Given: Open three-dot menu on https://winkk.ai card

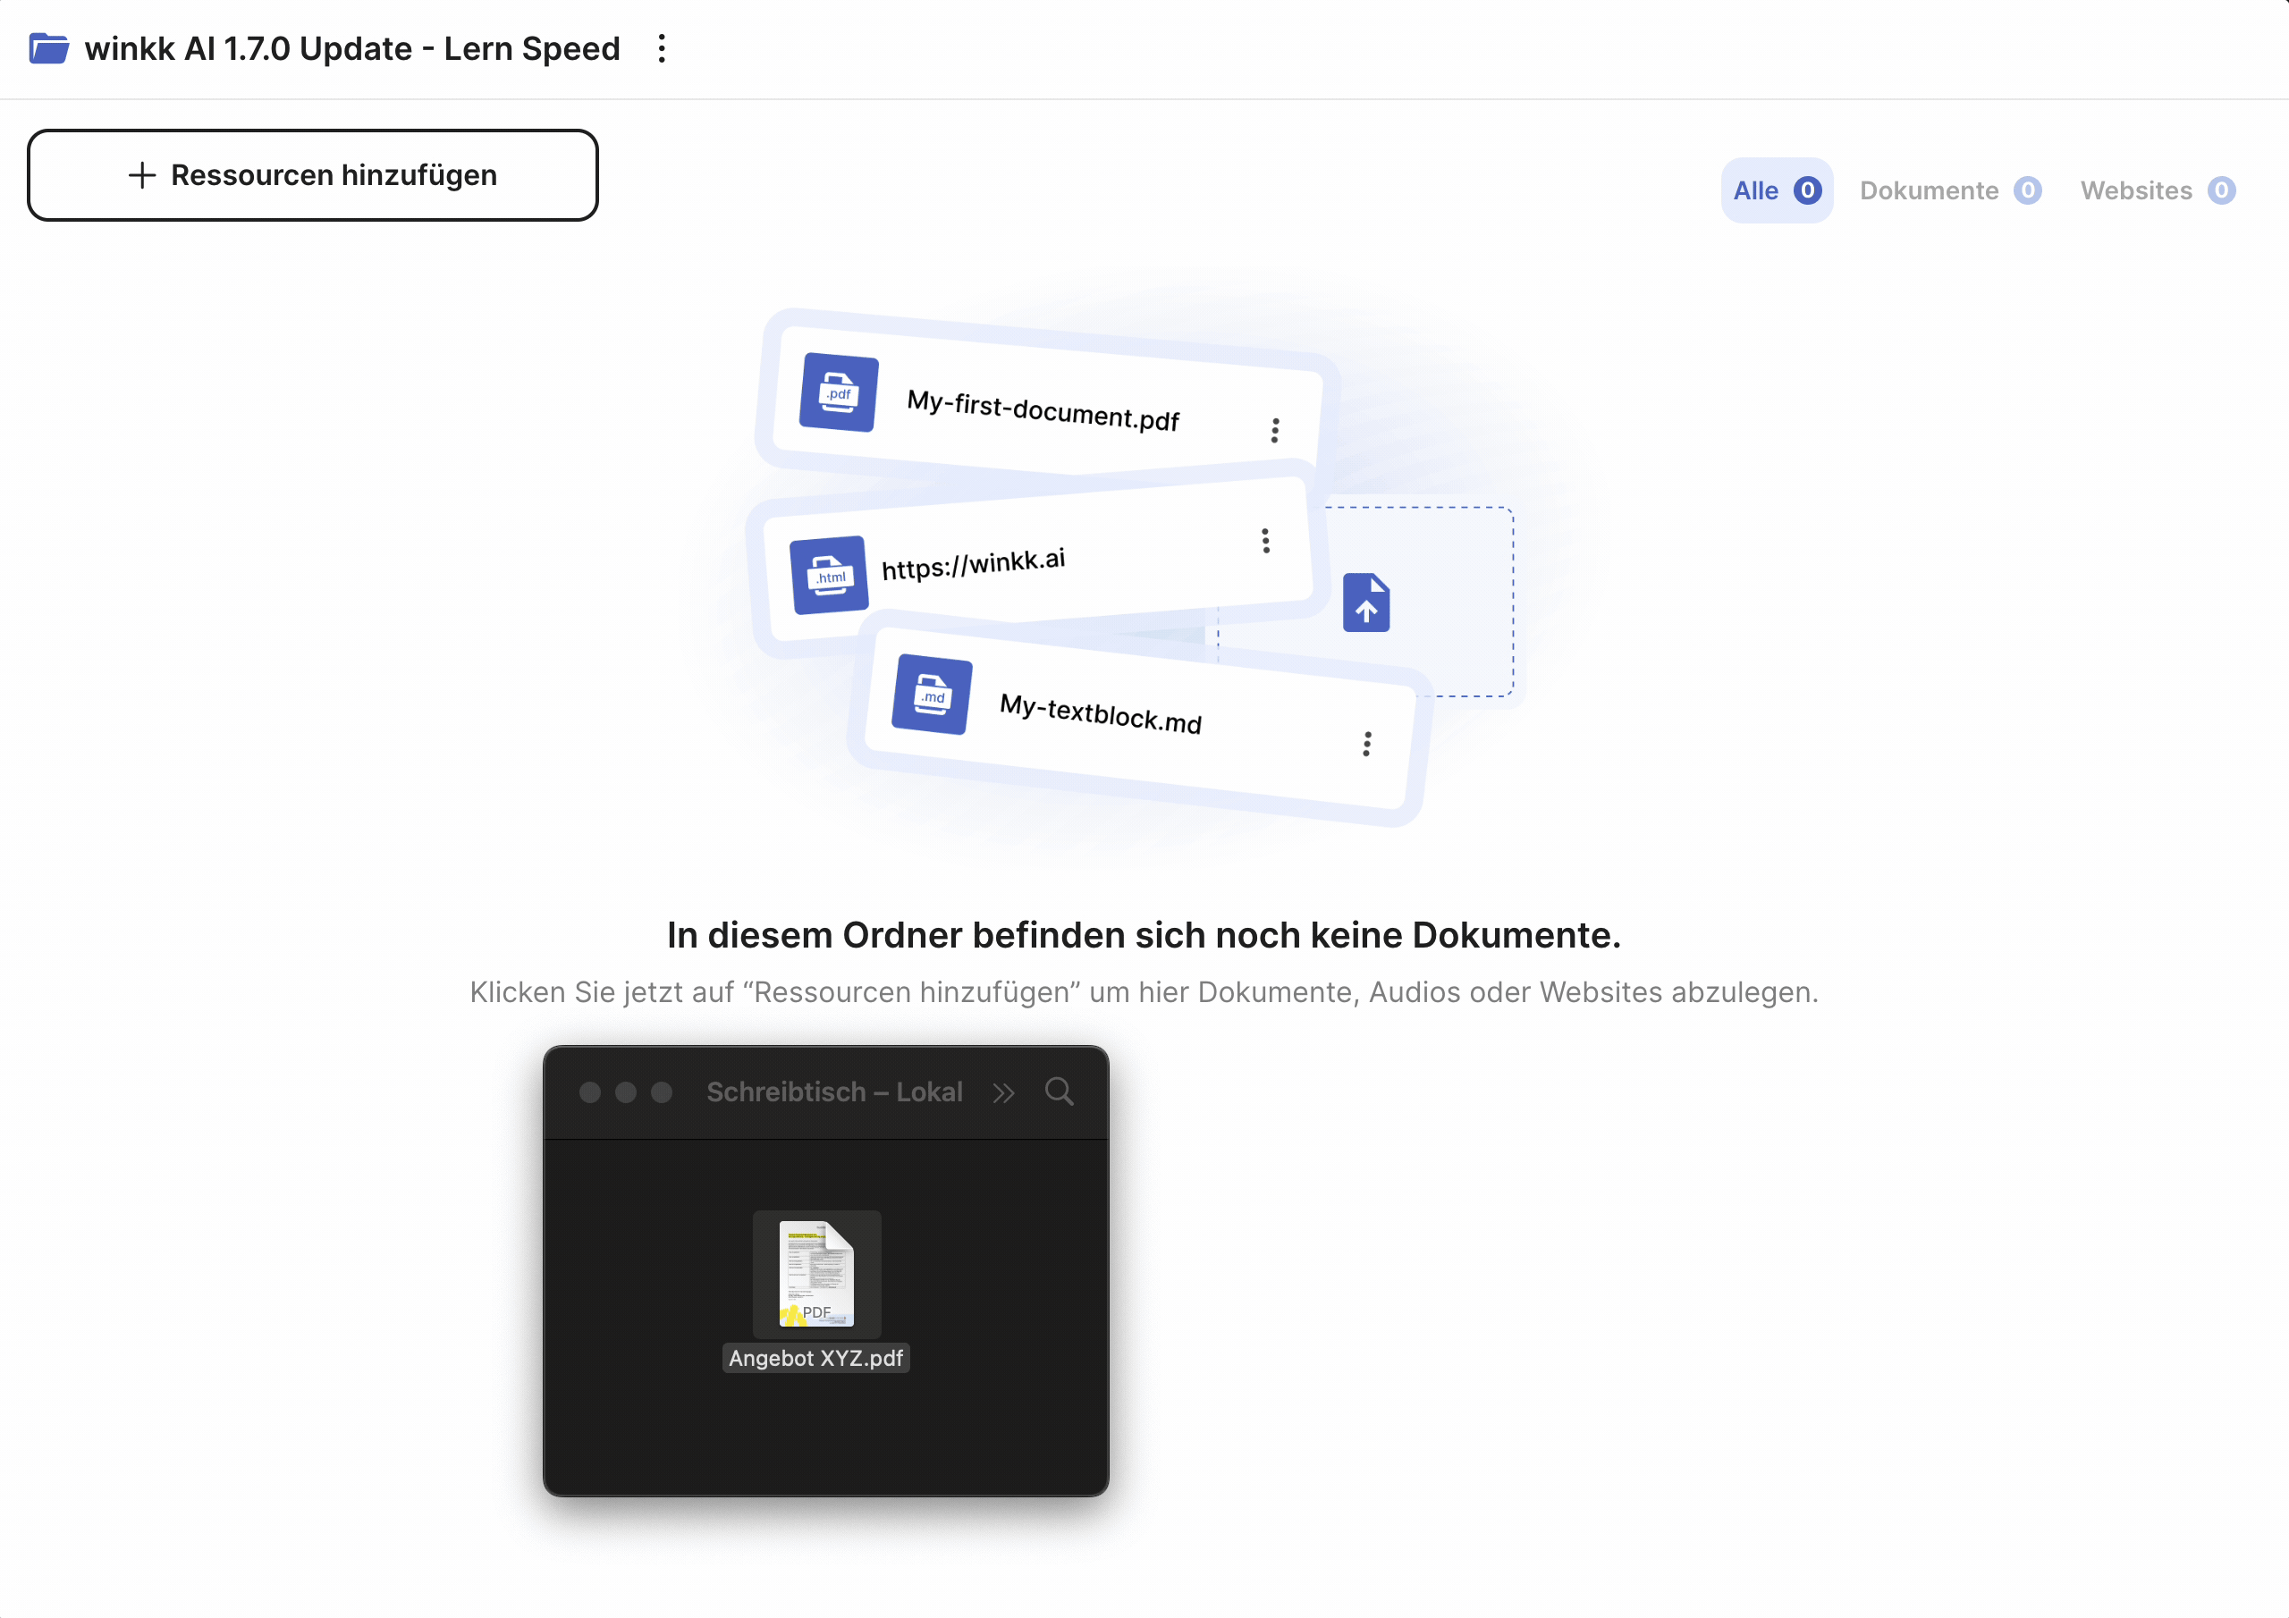Looking at the screenshot, I should click(x=1265, y=540).
